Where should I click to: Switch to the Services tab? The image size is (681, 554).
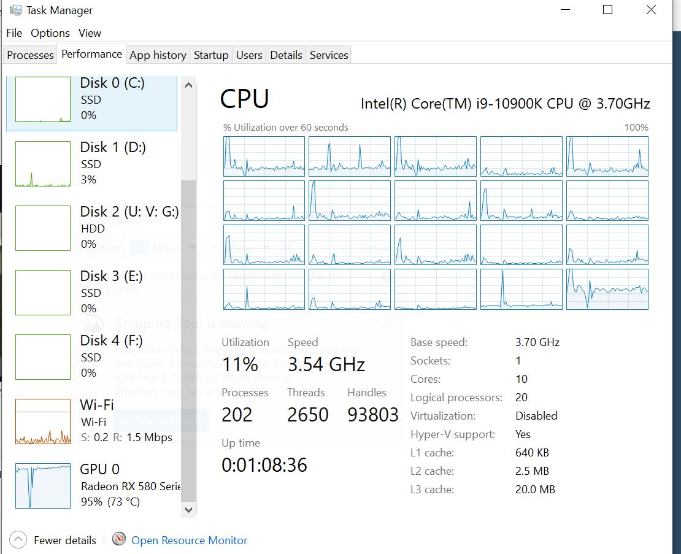click(x=329, y=55)
